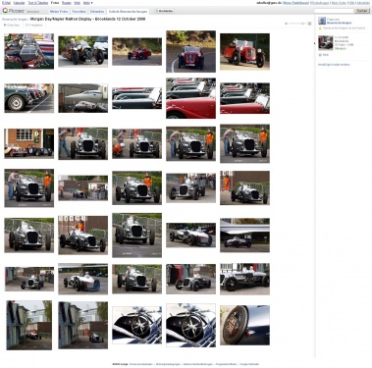372x368 pixels.
Task: Click the Hochladen upload button
Action: 164,11
